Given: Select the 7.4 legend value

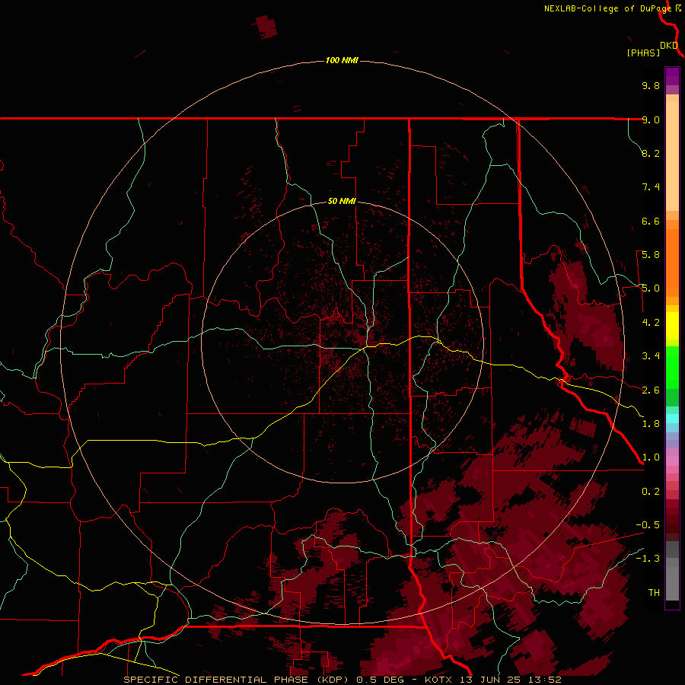Looking at the screenshot, I should pyautogui.click(x=651, y=187).
